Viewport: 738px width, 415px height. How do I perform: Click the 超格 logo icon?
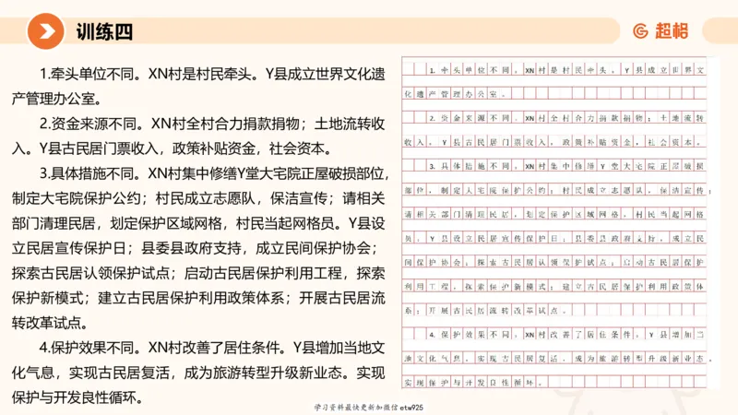(x=640, y=31)
